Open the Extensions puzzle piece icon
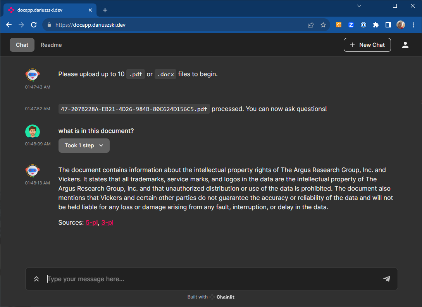The width and height of the screenshot is (422, 307). [375, 25]
